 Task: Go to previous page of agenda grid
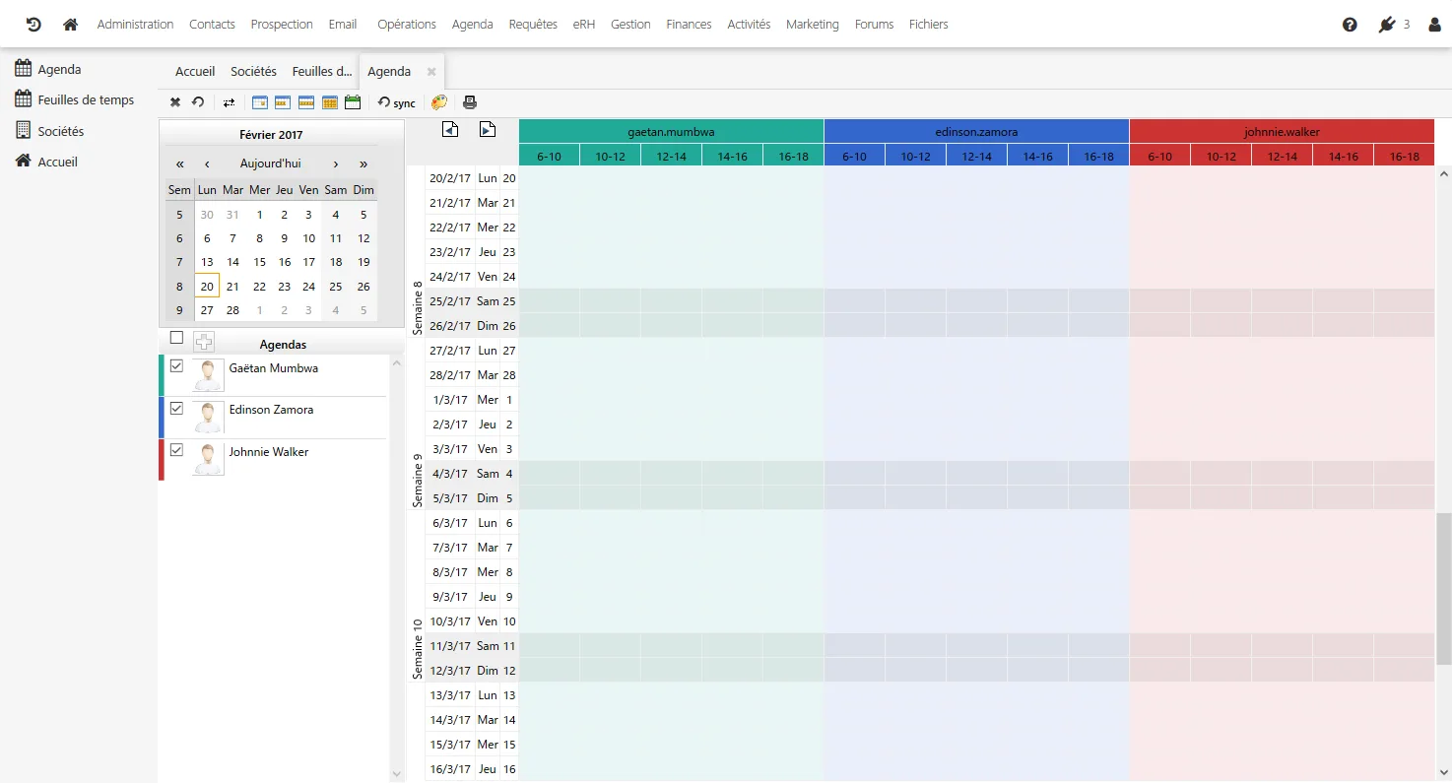coord(450,129)
